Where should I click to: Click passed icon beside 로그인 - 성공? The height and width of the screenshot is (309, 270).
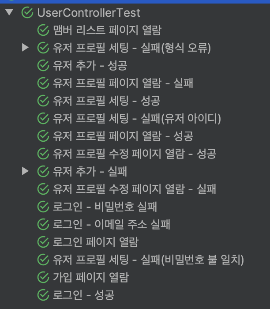[43, 295]
